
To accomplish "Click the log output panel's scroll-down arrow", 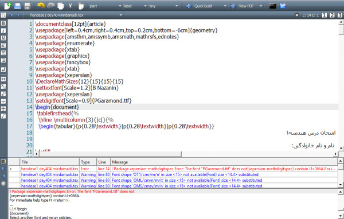I will point(340,216).
